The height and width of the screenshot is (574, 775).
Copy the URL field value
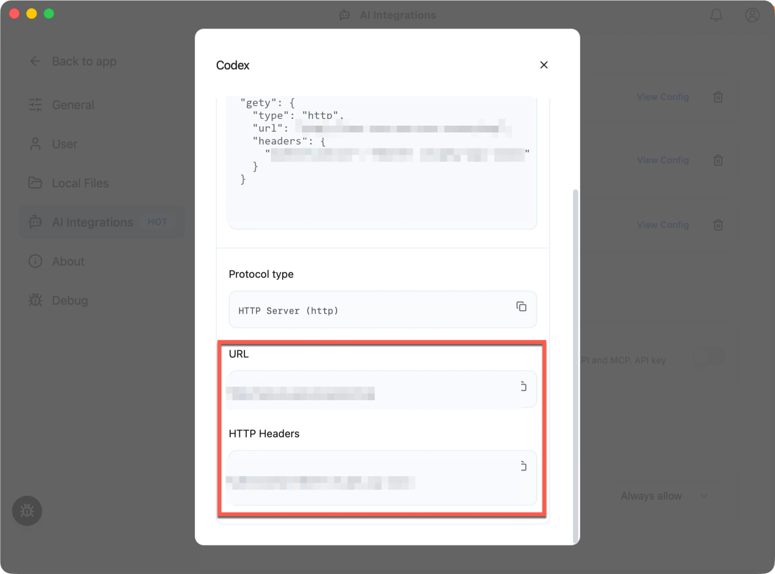523,386
